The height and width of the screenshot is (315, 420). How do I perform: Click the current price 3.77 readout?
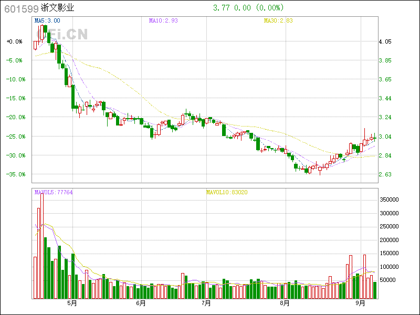click(220, 8)
